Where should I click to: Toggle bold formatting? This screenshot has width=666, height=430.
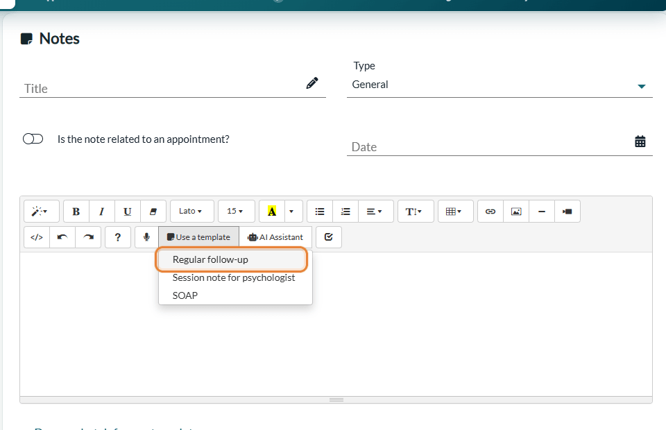coord(76,212)
